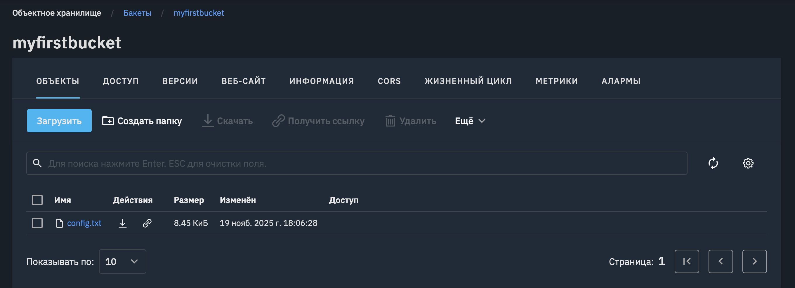The image size is (795, 288).
Task: Select all objects with header checkbox
Action: pyautogui.click(x=37, y=200)
